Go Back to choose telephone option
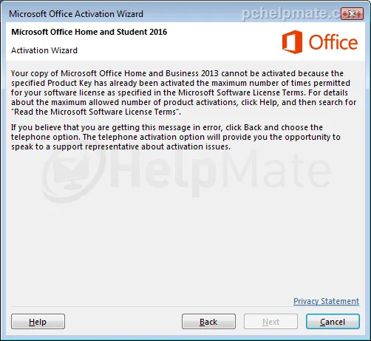Screen dimensions: 371x341 coord(208,322)
